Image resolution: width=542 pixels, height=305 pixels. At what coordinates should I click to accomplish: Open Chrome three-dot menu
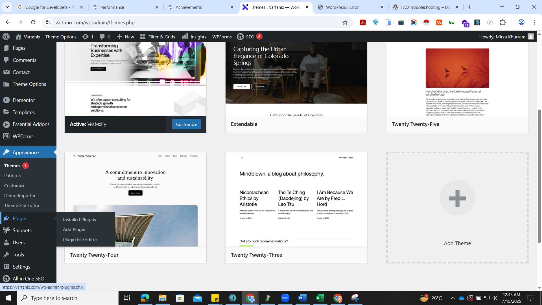[534, 22]
